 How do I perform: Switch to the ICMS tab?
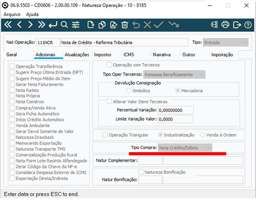[x=128, y=55]
